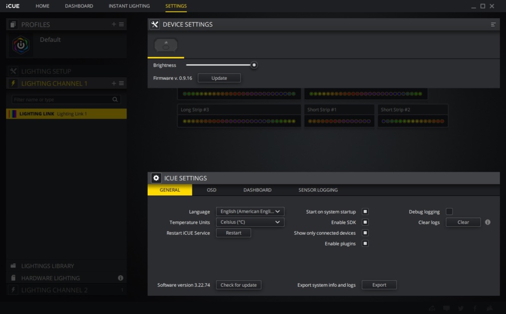Toggle Start on system startup checkbox
Viewport: 506px width, 314px height.
[365, 211]
